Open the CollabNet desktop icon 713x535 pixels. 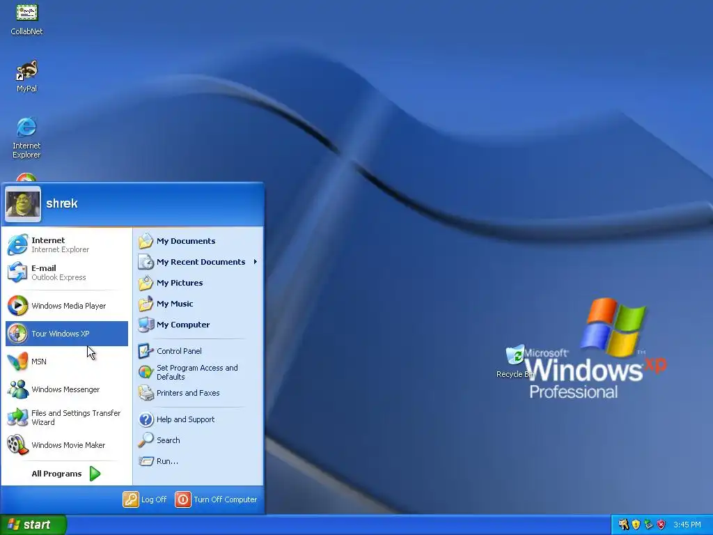coord(27,19)
